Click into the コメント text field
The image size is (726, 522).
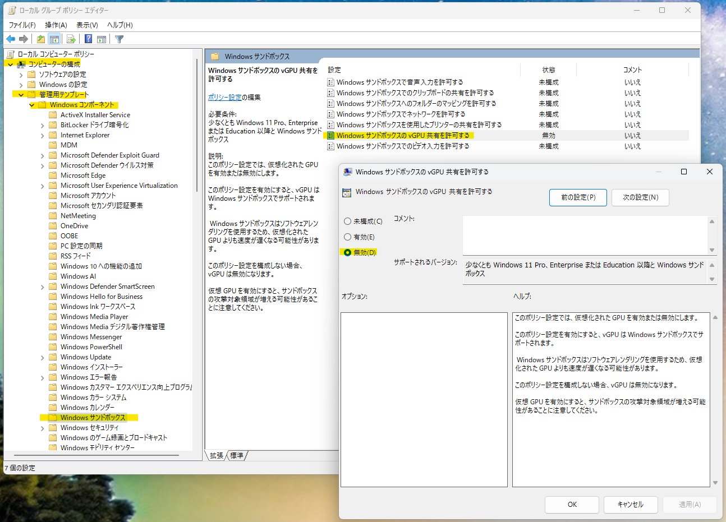coord(585,235)
